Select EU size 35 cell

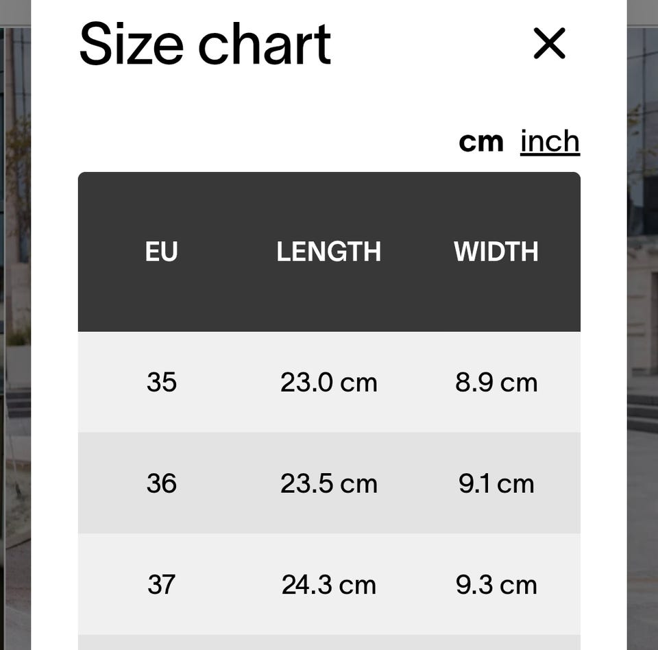coord(162,382)
